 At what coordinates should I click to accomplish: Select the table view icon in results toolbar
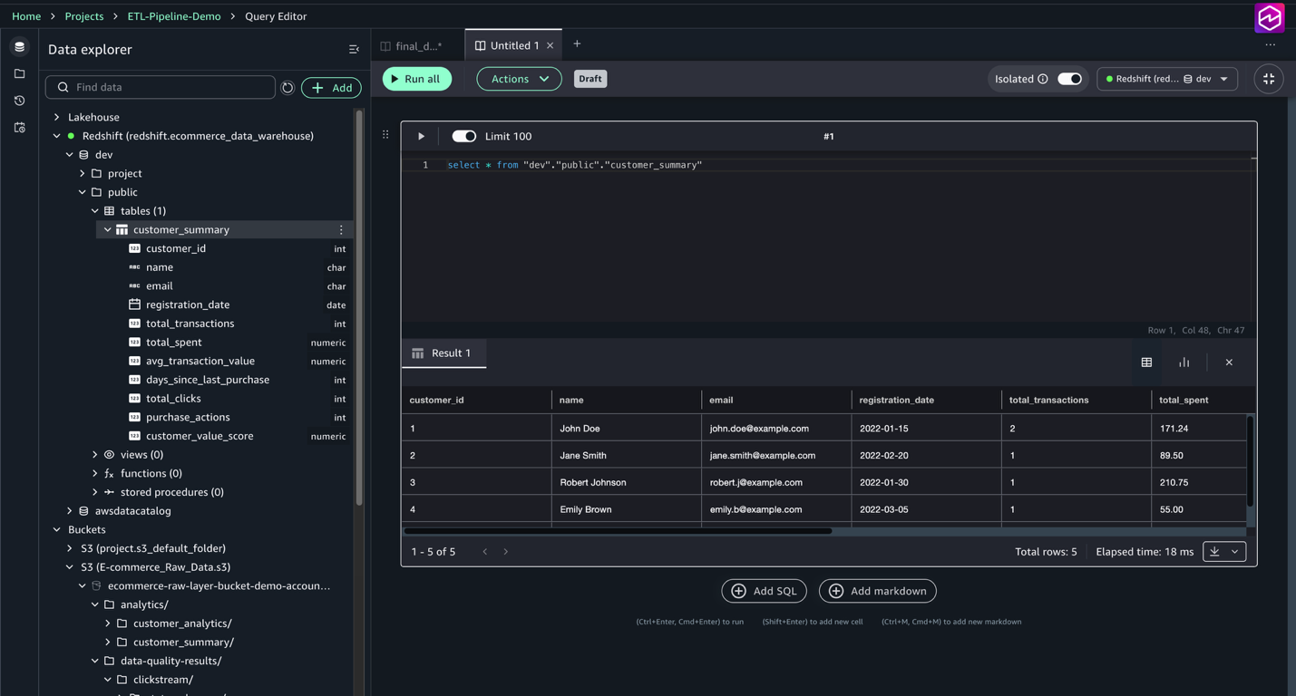pyautogui.click(x=1146, y=362)
